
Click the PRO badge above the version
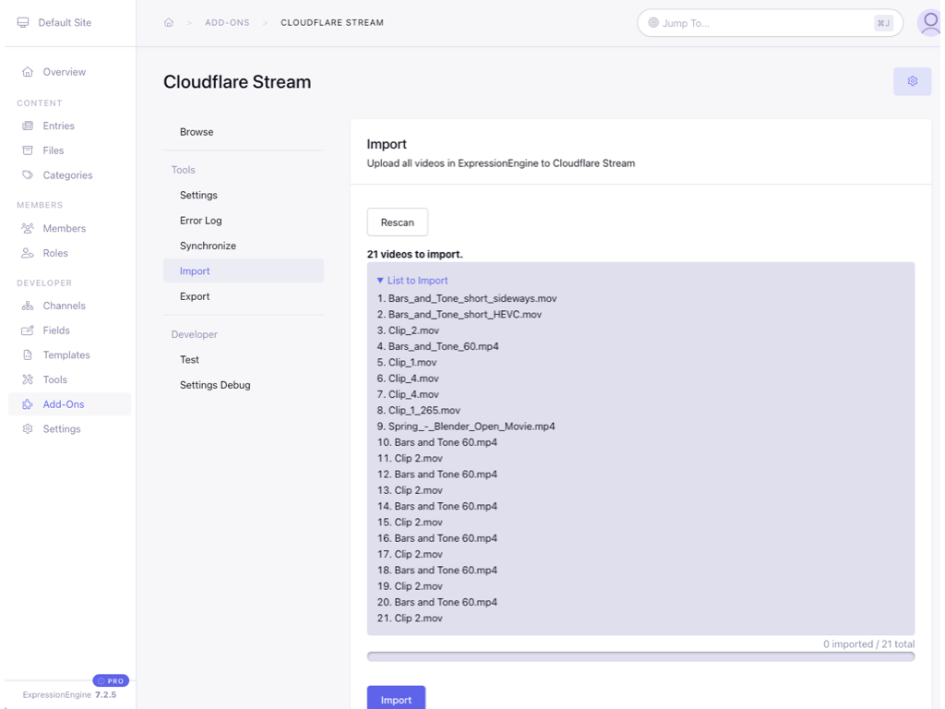coord(111,680)
